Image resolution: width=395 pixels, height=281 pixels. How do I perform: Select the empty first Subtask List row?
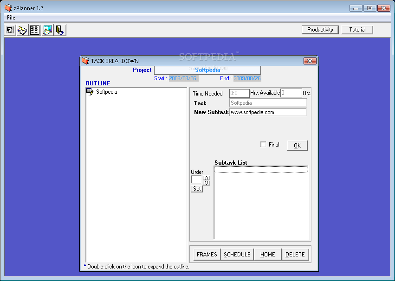coord(261,169)
